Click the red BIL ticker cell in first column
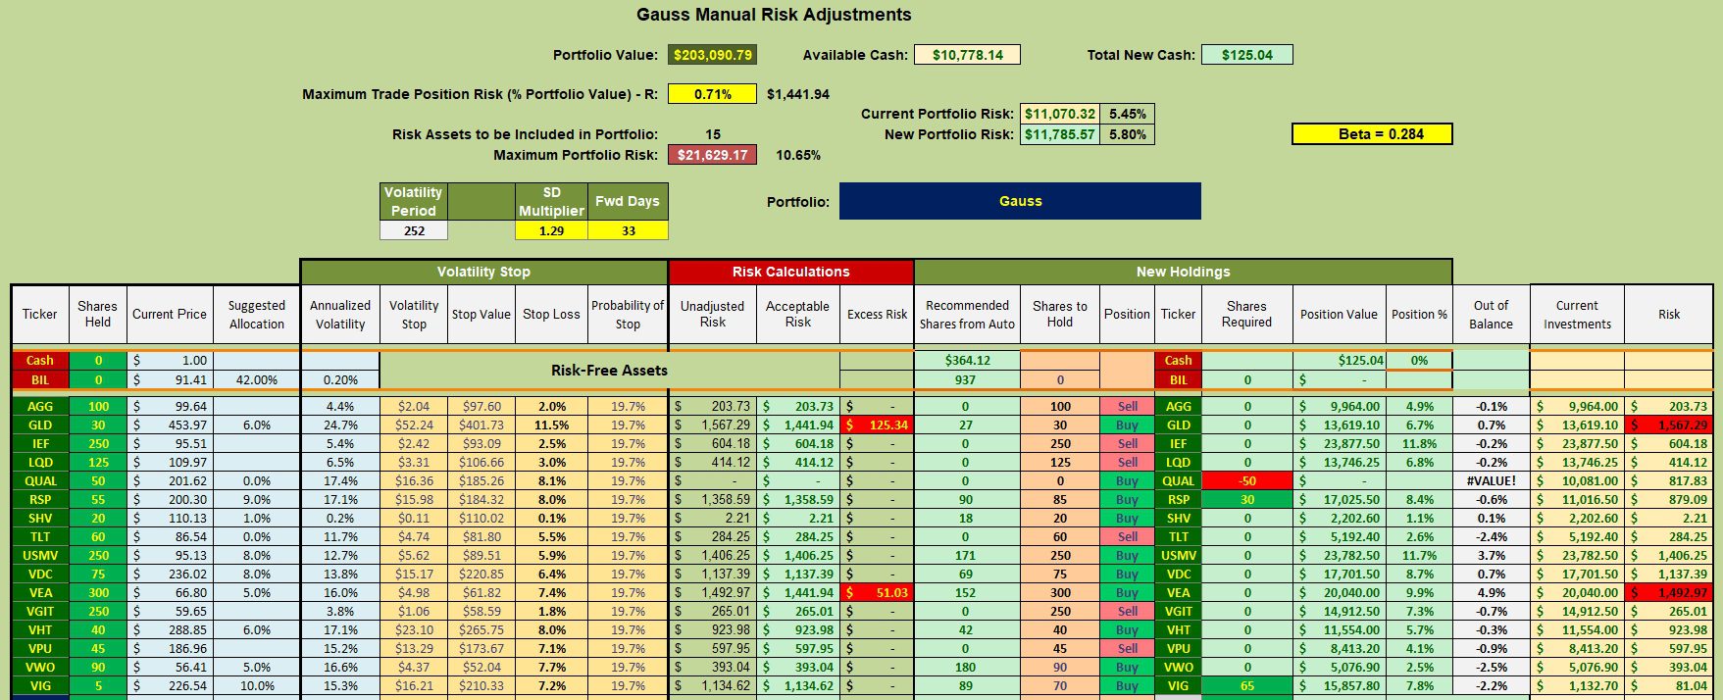The width and height of the screenshot is (1723, 700). click(x=40, y=379)
